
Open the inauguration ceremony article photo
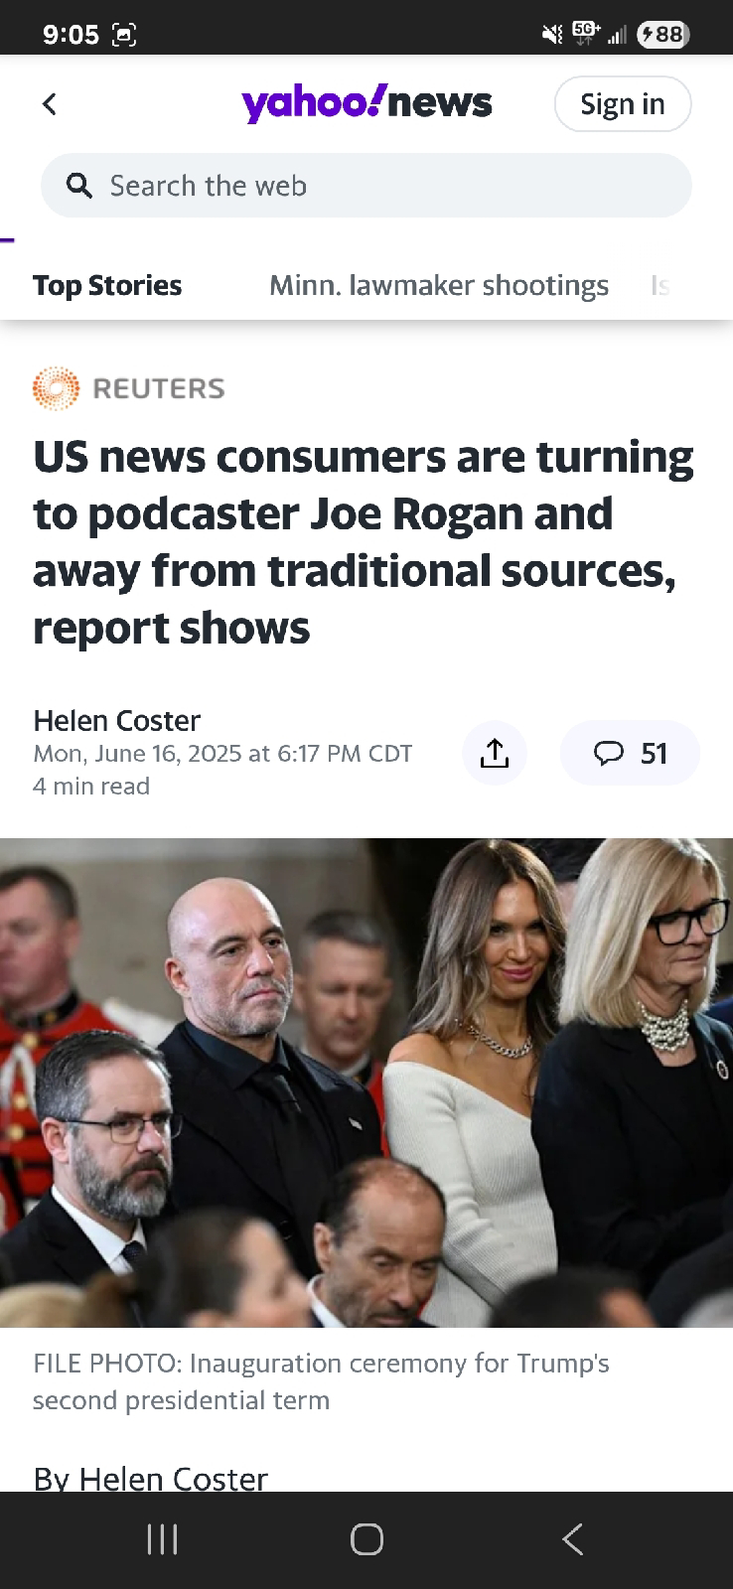(x=366, y=1083)
